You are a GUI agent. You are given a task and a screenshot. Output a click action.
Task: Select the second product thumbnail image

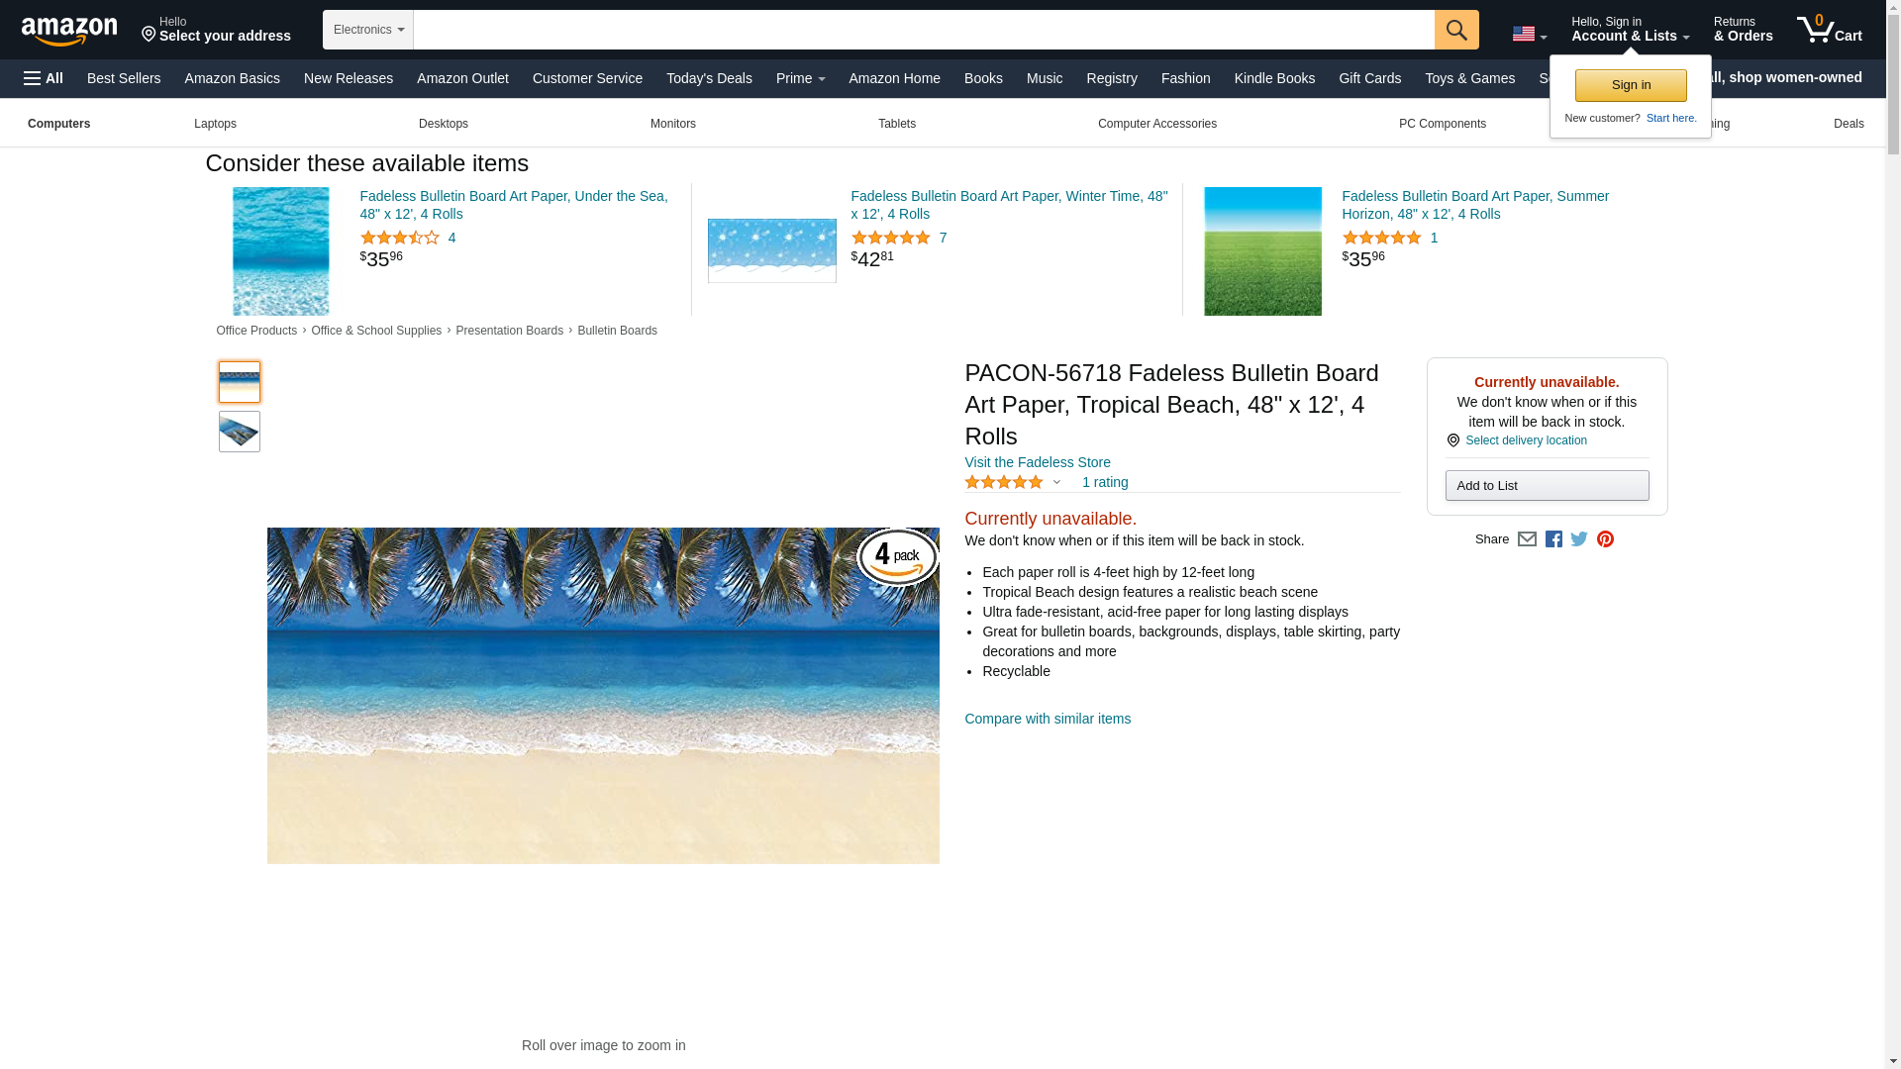(240, 432)
